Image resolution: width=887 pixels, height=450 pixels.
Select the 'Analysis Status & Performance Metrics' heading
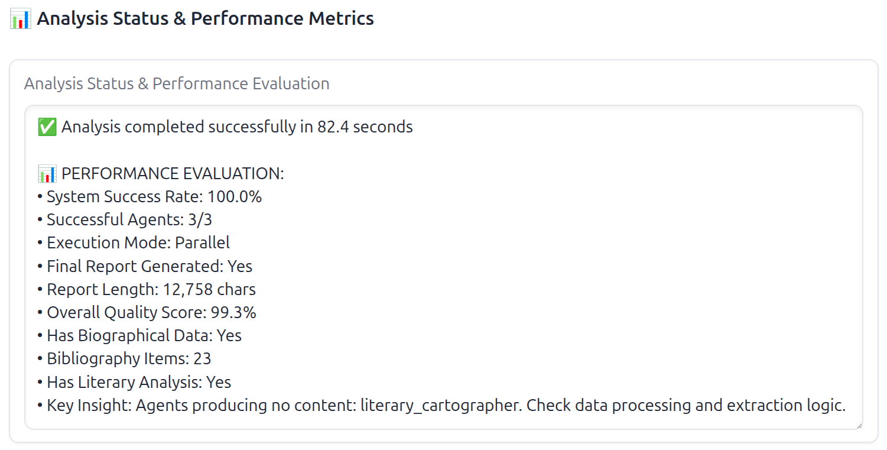(204, 18)
